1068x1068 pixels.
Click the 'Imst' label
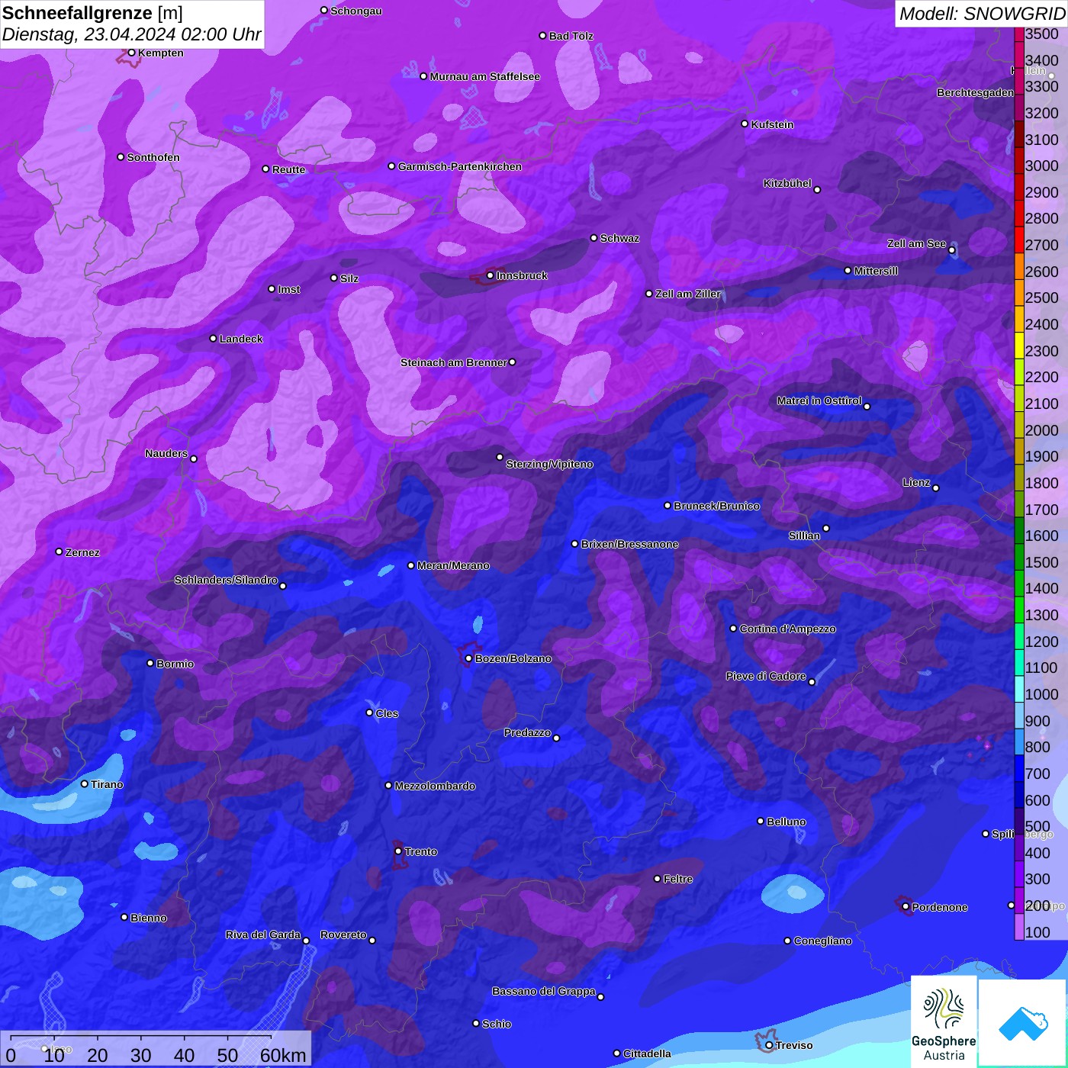coord(289,289)
